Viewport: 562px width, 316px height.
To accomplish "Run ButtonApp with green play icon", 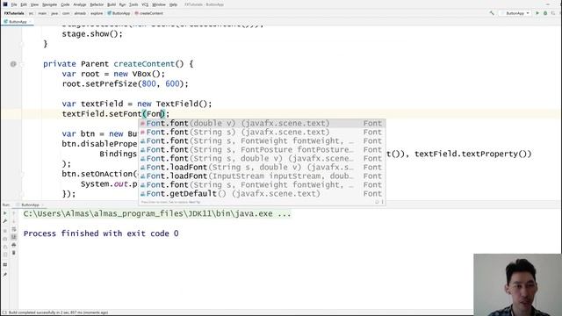I will (x=537, y=13).
